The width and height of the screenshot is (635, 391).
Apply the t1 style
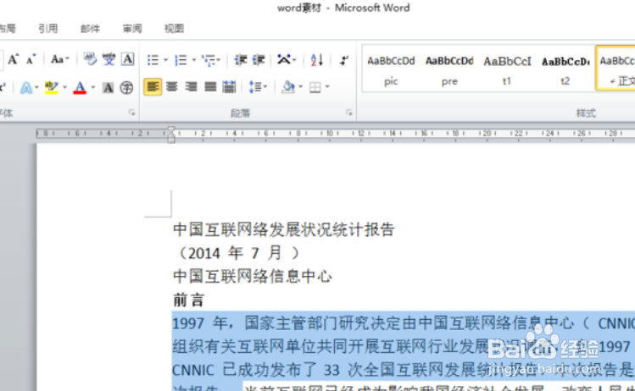[507, 69]
